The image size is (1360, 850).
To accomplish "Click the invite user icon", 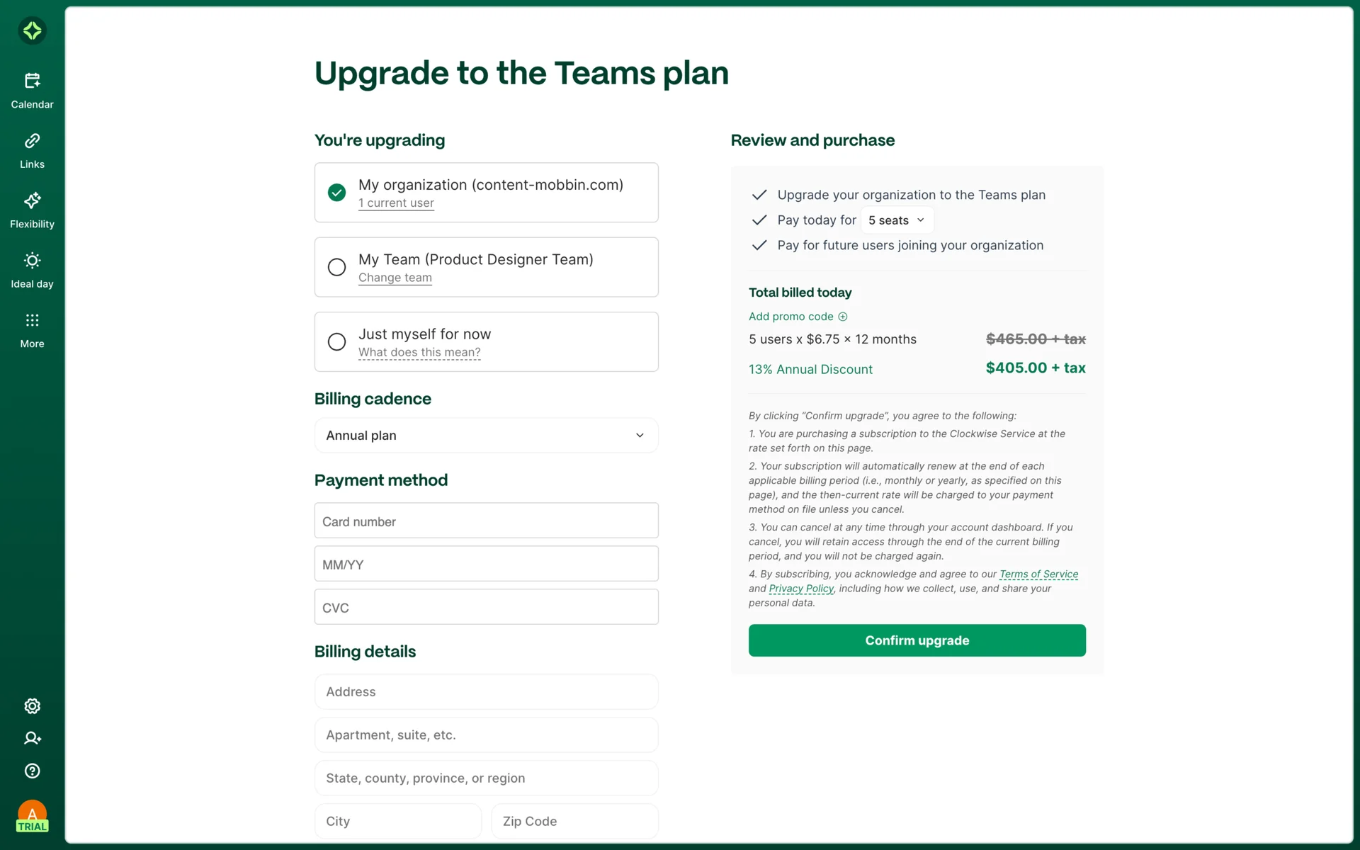I will point(32,738).
